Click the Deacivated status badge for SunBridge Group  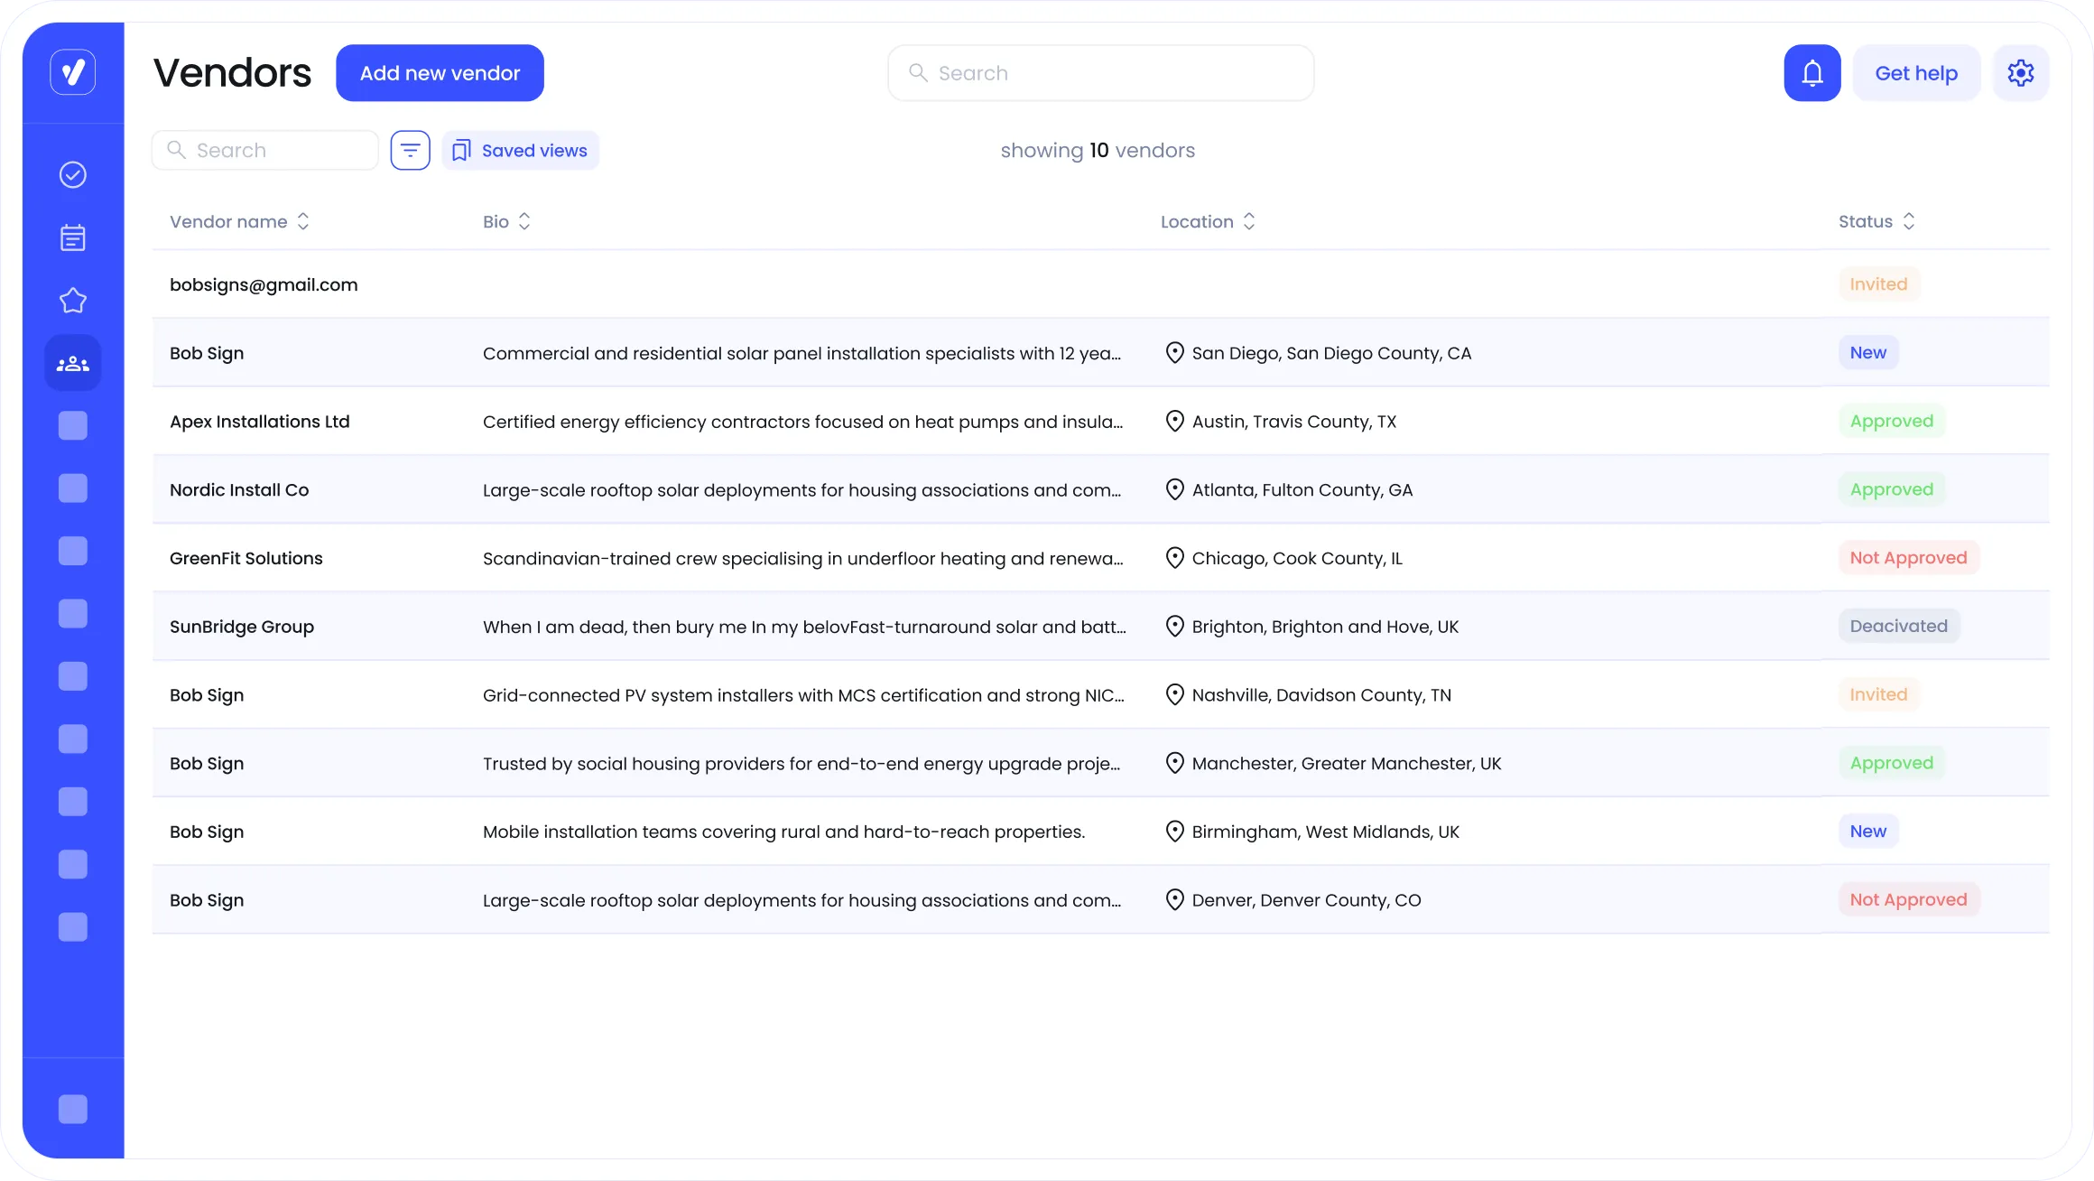pos(1898,627)
